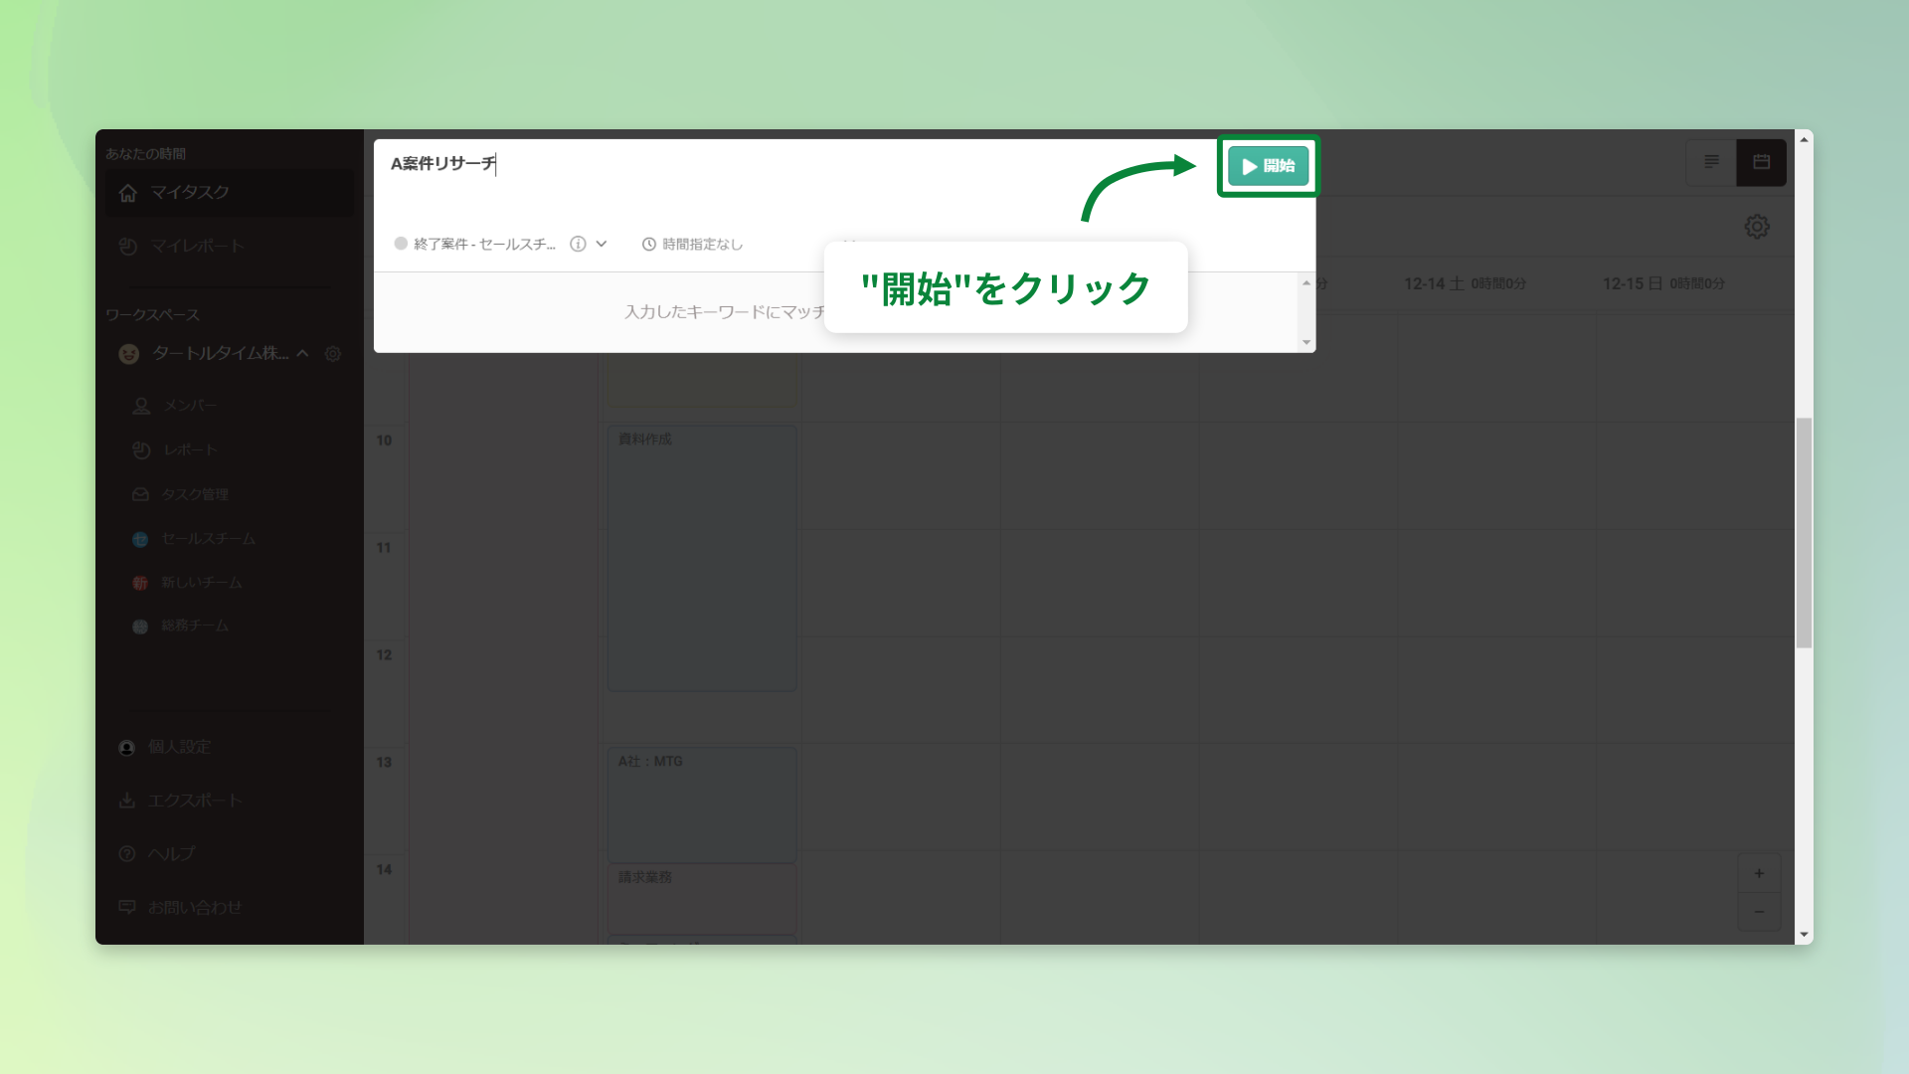Open calendar display settings gear
1909x1074 pixels.
click(1757, 227)
